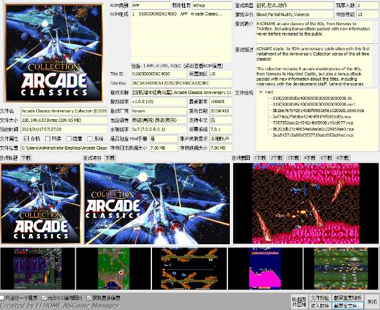Screen dimensions: 380x310
Task: Click the Blood, Partial Nudity, Violence field
Action: [x=295, y=14]
